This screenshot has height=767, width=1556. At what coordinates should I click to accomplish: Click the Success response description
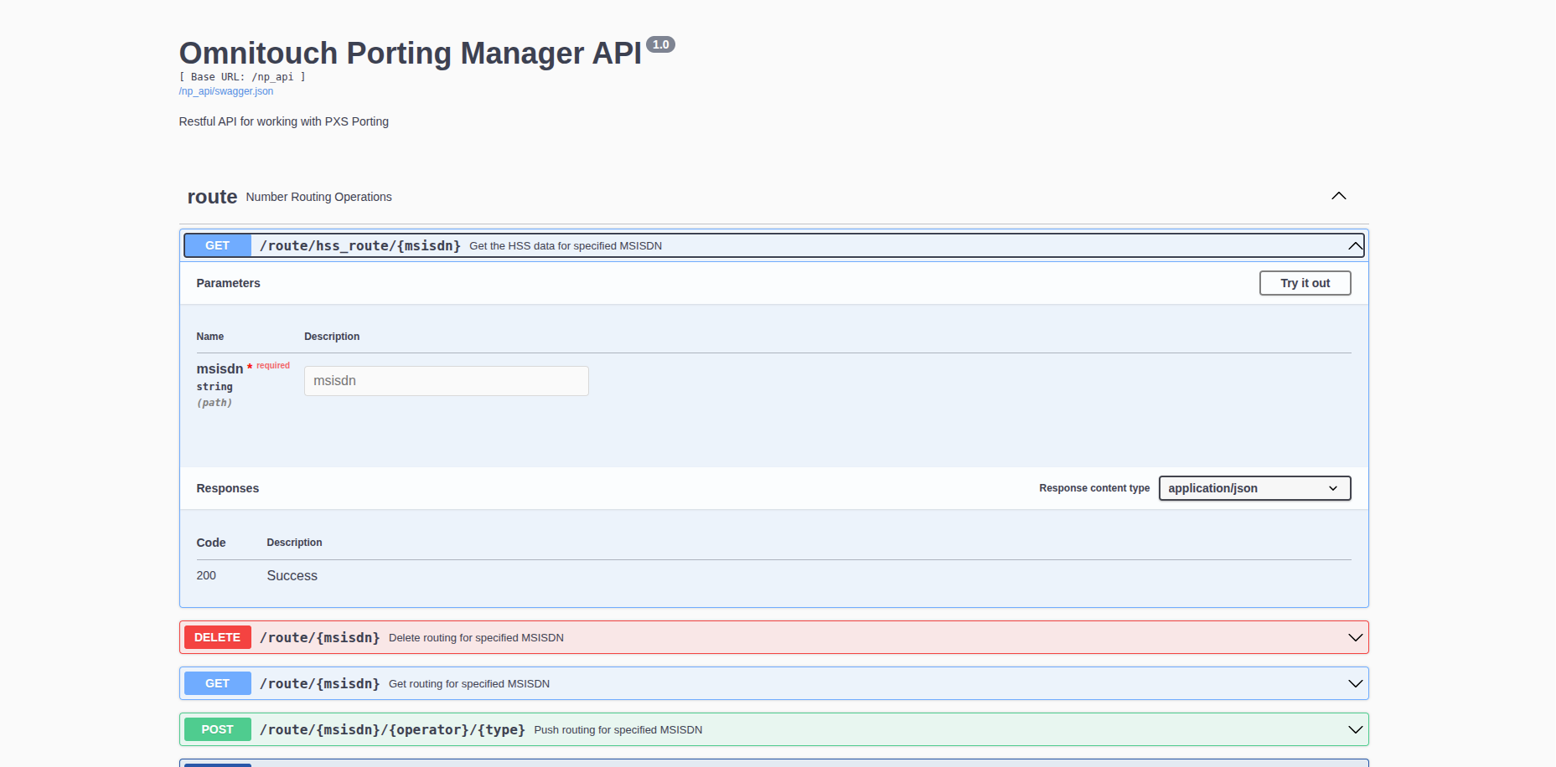[292, 575]
